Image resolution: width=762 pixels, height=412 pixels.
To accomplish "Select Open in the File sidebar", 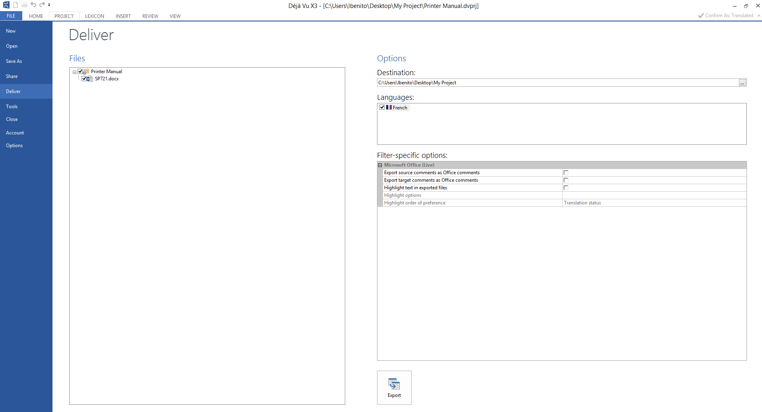I will click(x=26, y=46).
